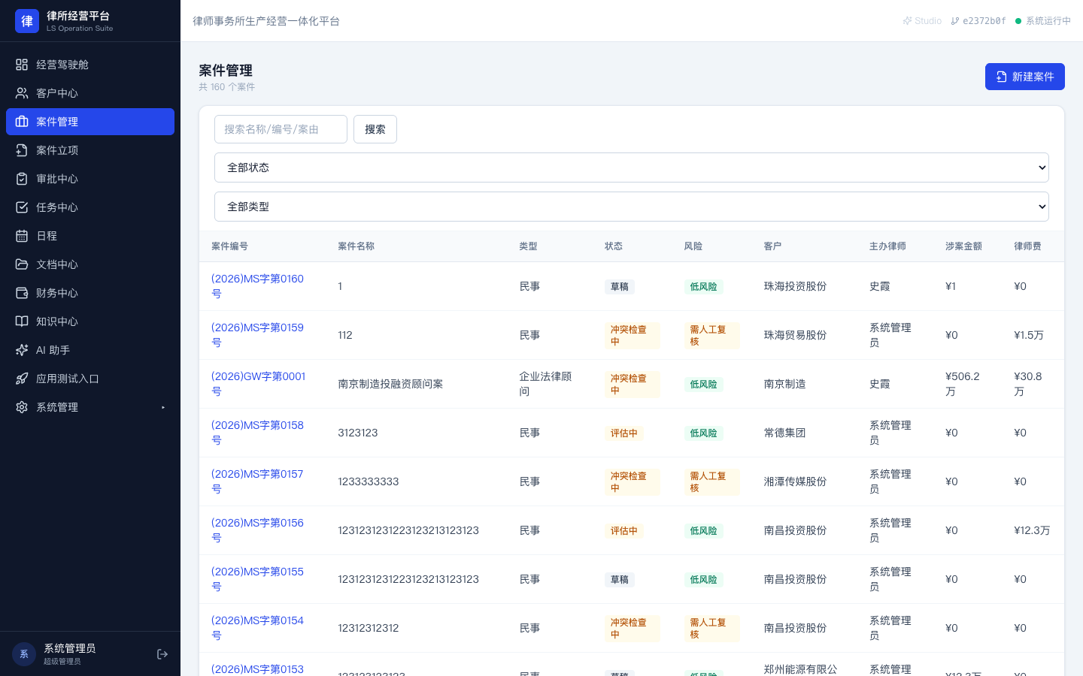Click the 案件管理 briefcase icon

coord(22,122)
